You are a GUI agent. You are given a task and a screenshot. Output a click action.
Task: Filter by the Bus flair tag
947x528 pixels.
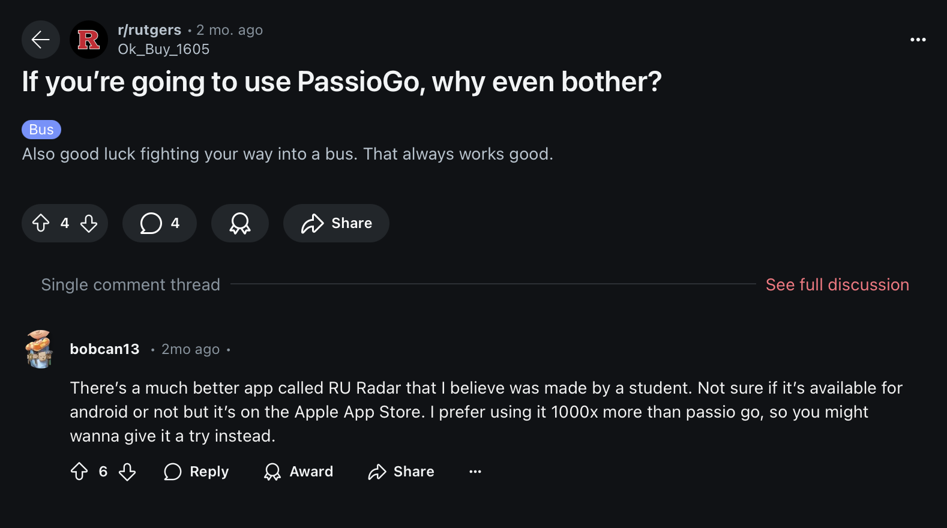[x=41, y=130]
